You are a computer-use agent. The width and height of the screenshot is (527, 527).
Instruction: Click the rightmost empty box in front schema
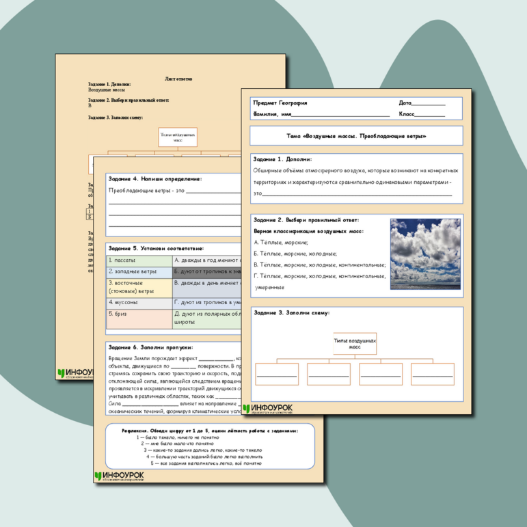pyautogui.click(x=432, y=373)
